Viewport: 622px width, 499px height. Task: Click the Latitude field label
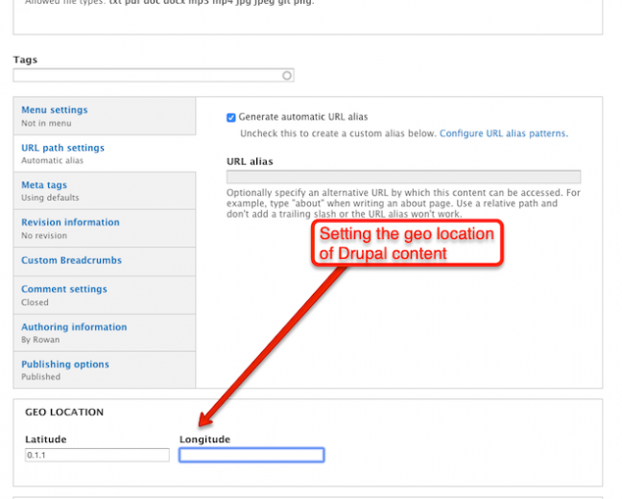coord(46,440)
